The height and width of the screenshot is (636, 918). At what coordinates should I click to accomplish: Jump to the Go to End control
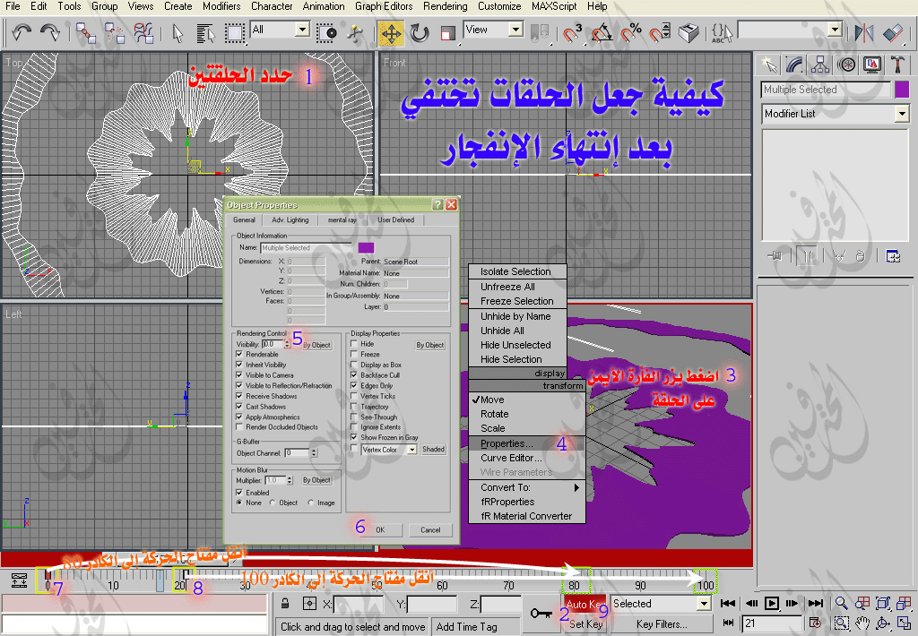(816, 603)
